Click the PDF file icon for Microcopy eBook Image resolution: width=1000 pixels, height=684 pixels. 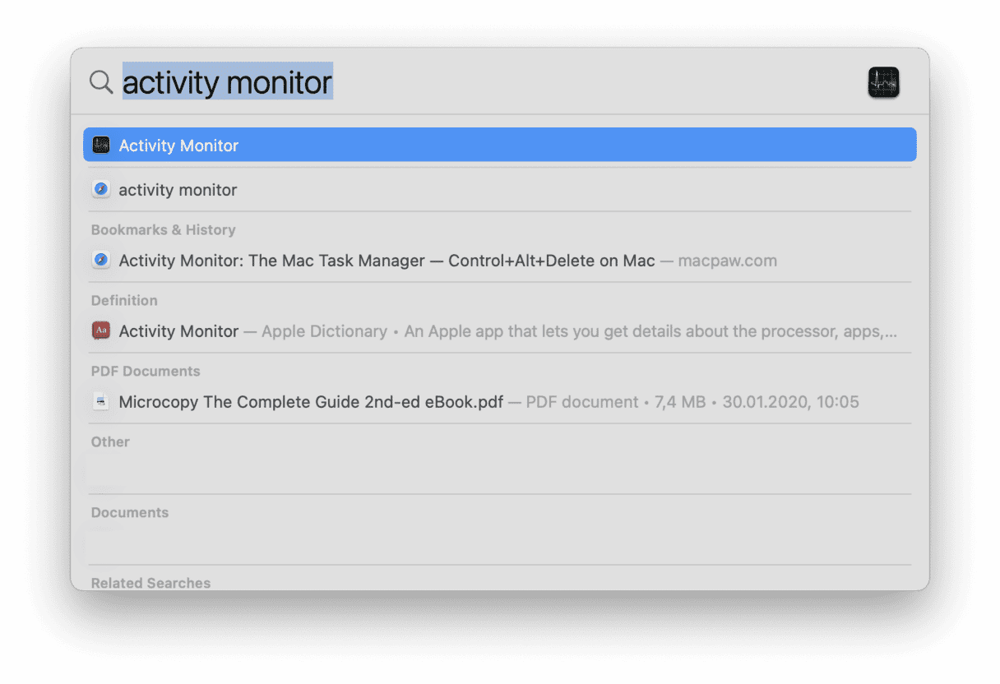pos(101,402)
